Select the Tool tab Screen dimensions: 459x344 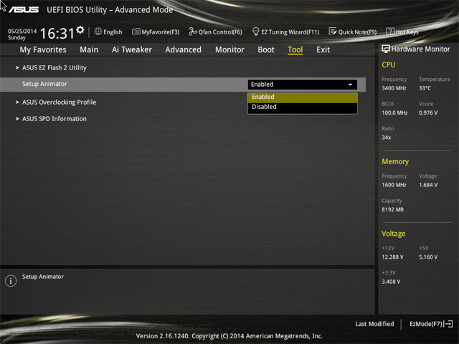[295, 50]
